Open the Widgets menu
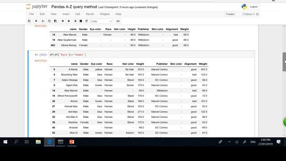286x161 pixels. tap(105, 14)
